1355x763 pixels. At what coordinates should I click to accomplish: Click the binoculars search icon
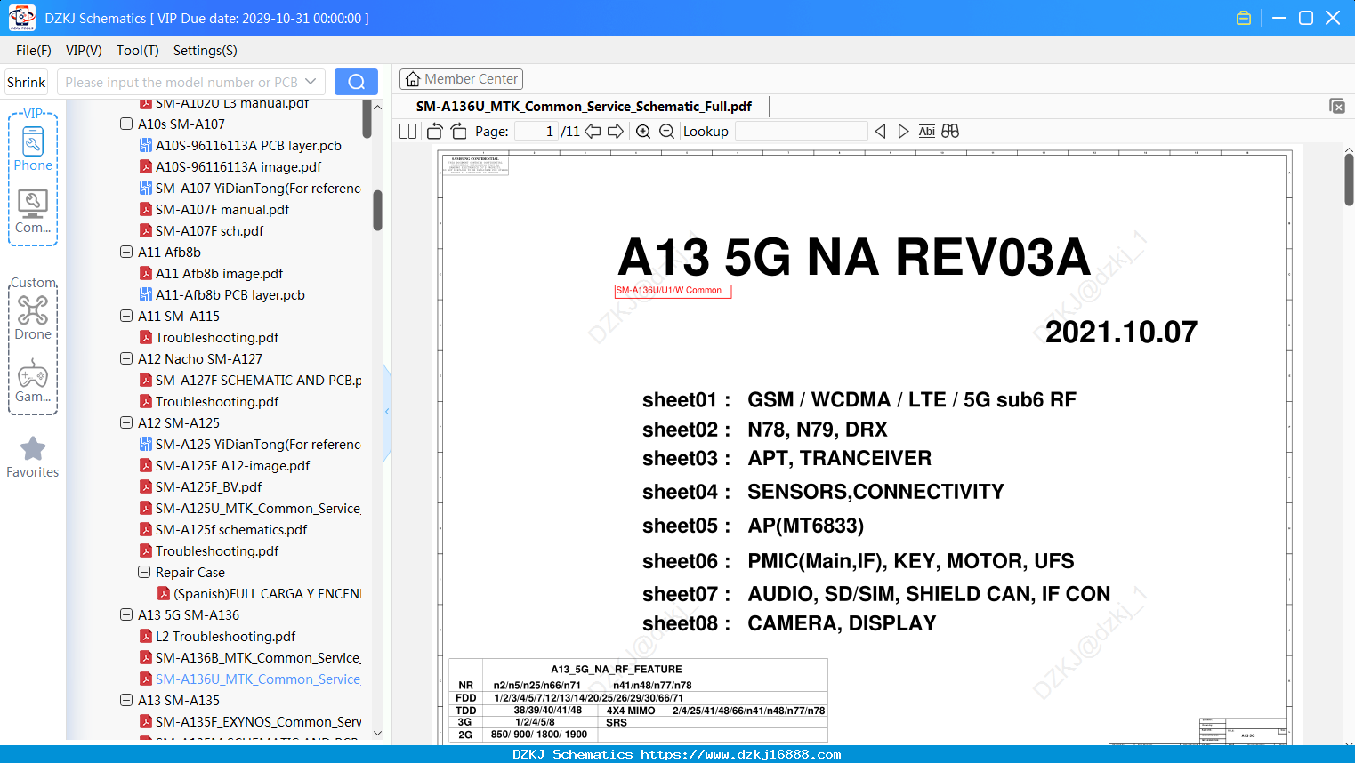[950, 132]
